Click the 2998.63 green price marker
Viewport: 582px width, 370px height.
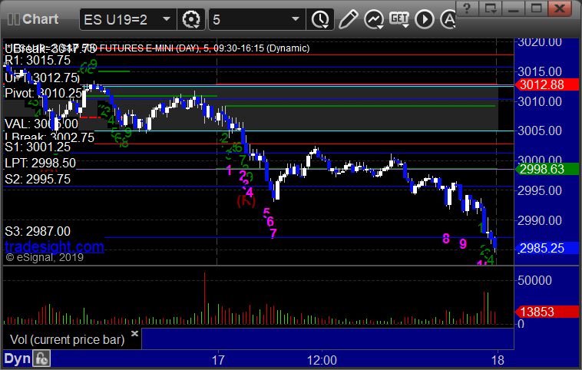pos(547,169)
